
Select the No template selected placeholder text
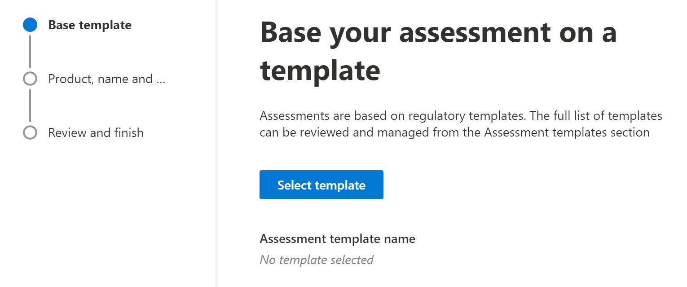click(x=317, y=260)
